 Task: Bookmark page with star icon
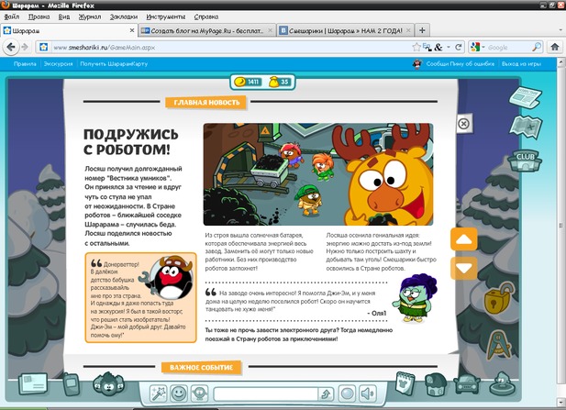pos(416,48)
